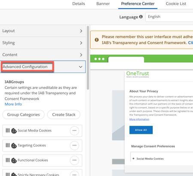The height and width of the screenshot is (176, 193).
Task: Expand the Content section
Action: [43, 55]
